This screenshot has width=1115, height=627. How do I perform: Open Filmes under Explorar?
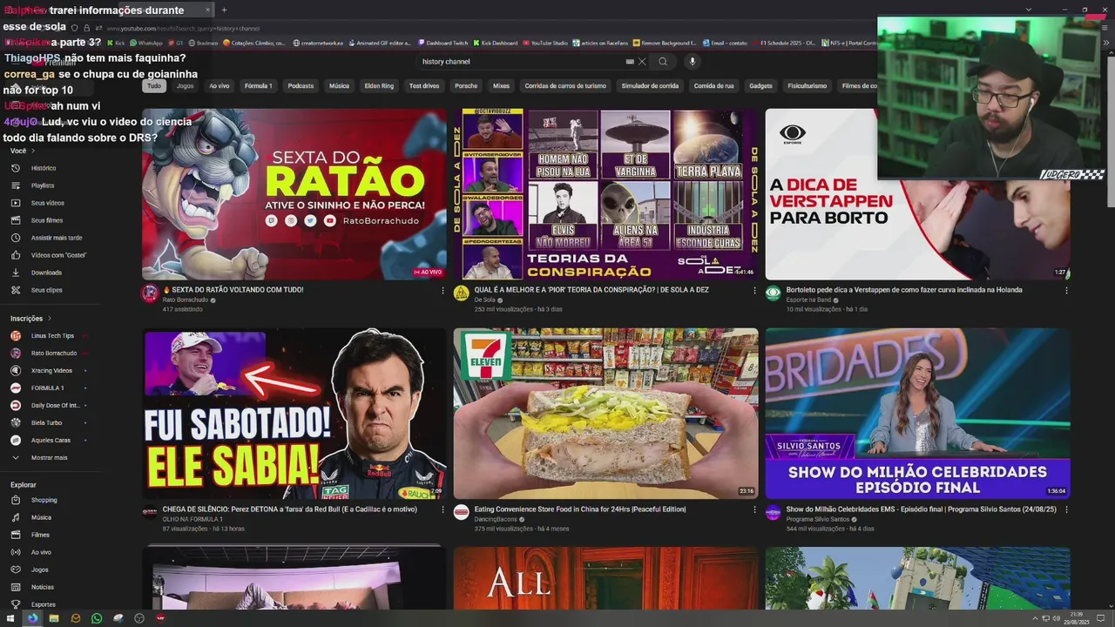pos(40,536)
